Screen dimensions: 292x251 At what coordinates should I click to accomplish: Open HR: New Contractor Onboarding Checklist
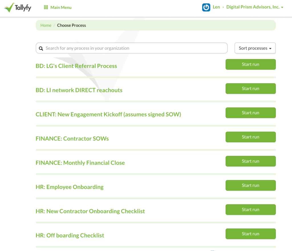tap(90, 211)
